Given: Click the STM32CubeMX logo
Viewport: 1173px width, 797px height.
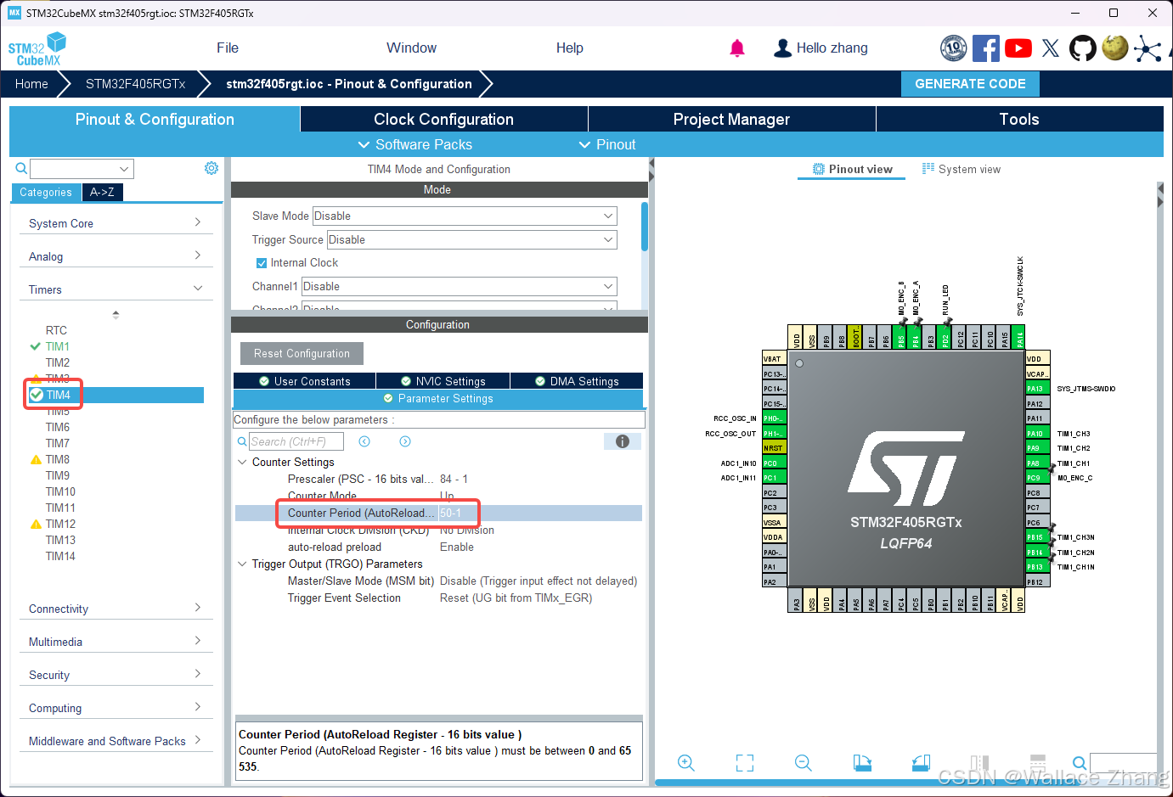Looking at the screenshot, I should (37, 49).
